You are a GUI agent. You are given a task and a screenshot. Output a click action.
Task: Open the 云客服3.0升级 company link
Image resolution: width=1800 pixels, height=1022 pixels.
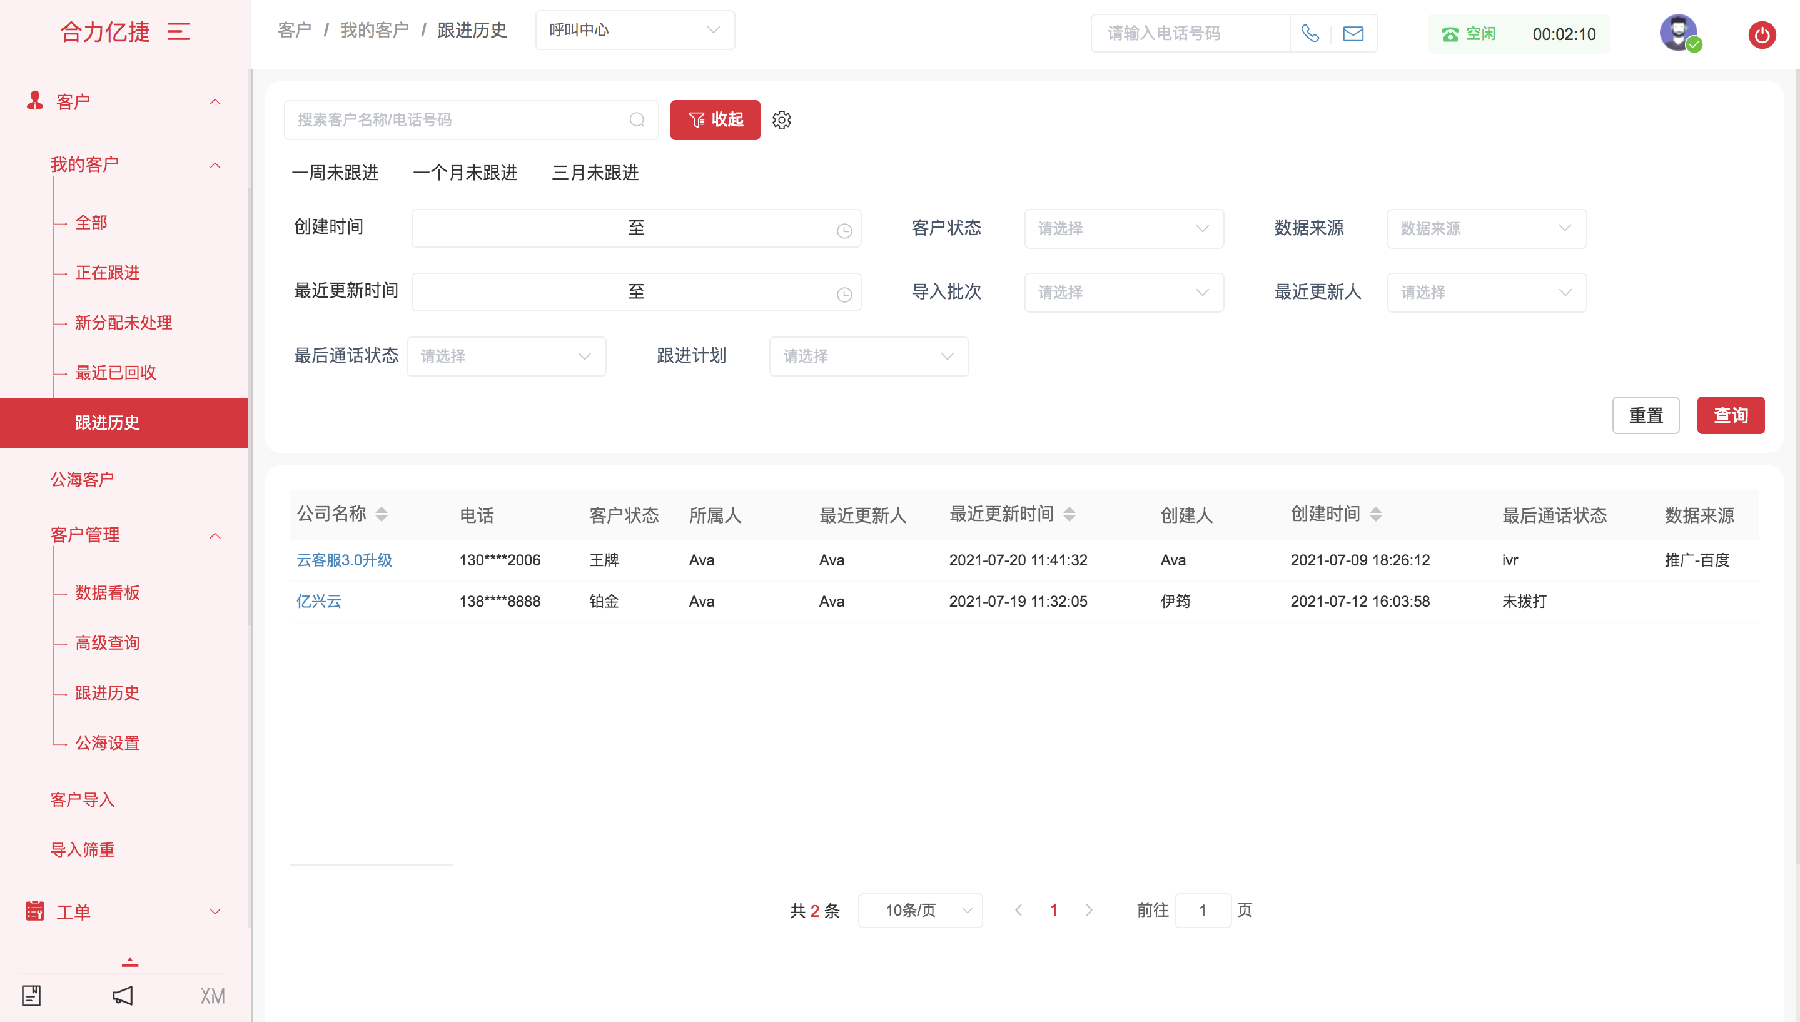(344, 560)
